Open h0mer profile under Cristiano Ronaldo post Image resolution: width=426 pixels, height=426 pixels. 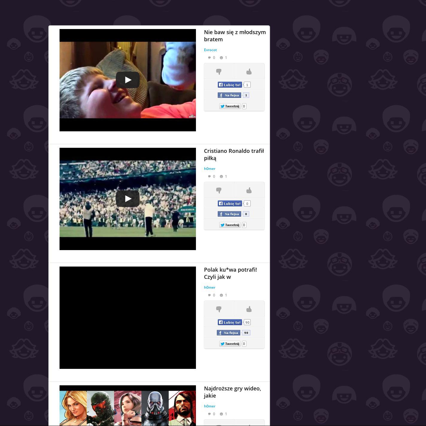coord(210,169)
